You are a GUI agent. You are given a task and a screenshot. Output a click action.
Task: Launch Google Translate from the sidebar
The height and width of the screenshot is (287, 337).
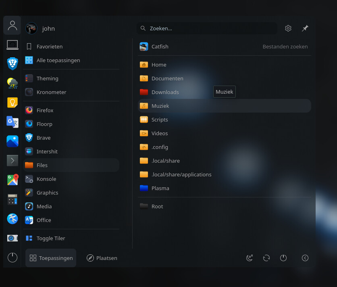click(x=12, y=122)
